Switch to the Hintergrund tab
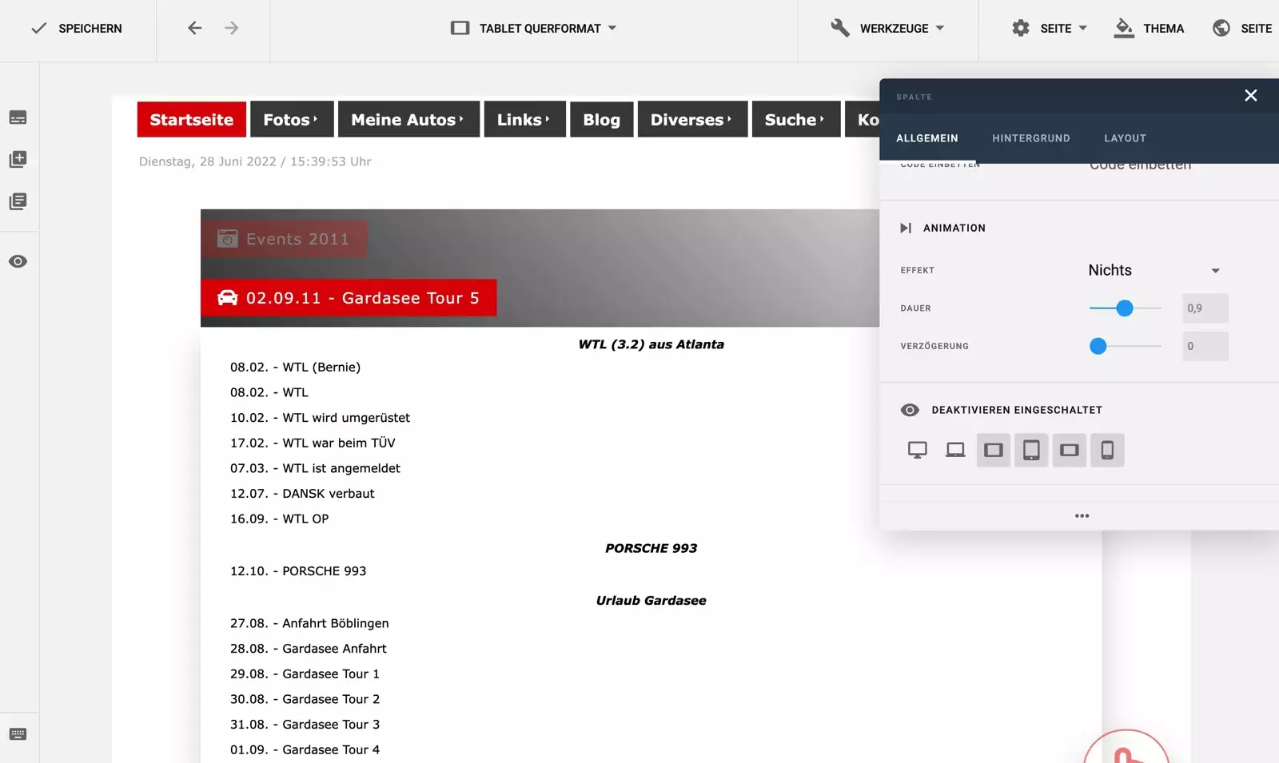Image resolution: width=1279 pixels, height=763 pixels. point(1030,138)
